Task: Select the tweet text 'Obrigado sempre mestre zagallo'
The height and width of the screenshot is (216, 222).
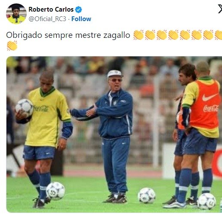Action: (x=68, y=35)
